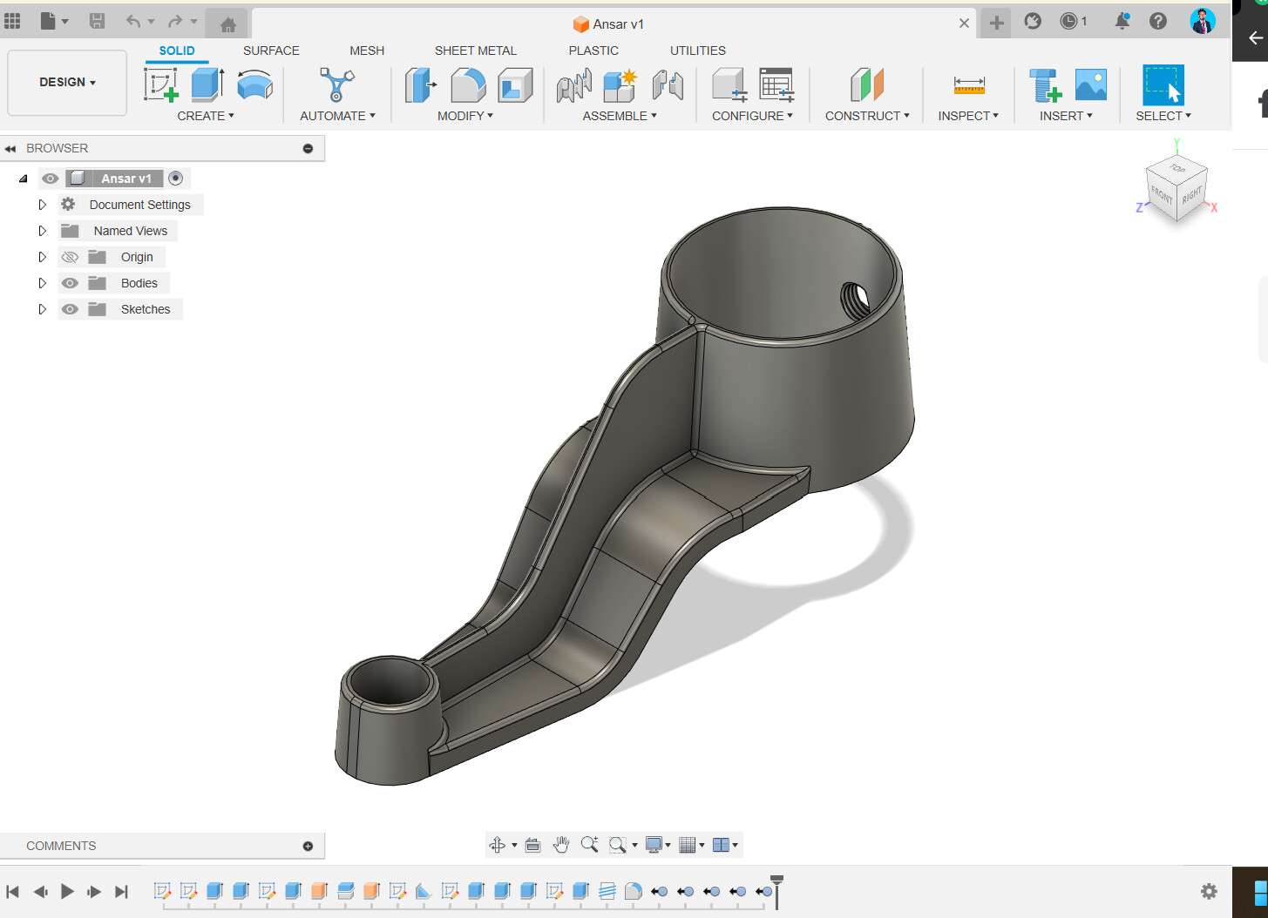Toggle visibility of the Sketches folder
Viewport: 1268px width, 918px height.
pyautogui.click(x=70, y=308)
